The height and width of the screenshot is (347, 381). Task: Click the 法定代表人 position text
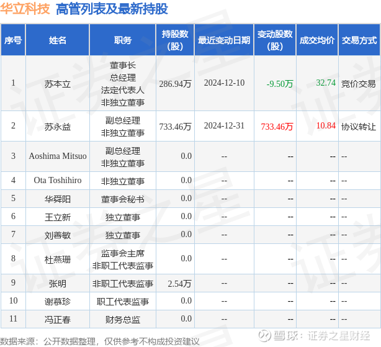click(x=123, y=90)
